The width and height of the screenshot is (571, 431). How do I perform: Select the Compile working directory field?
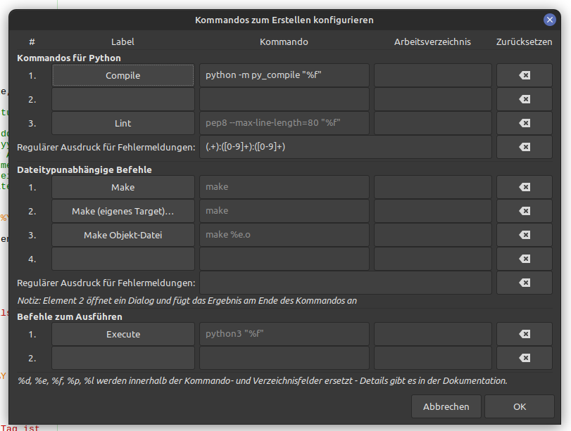tap(432, 75)
